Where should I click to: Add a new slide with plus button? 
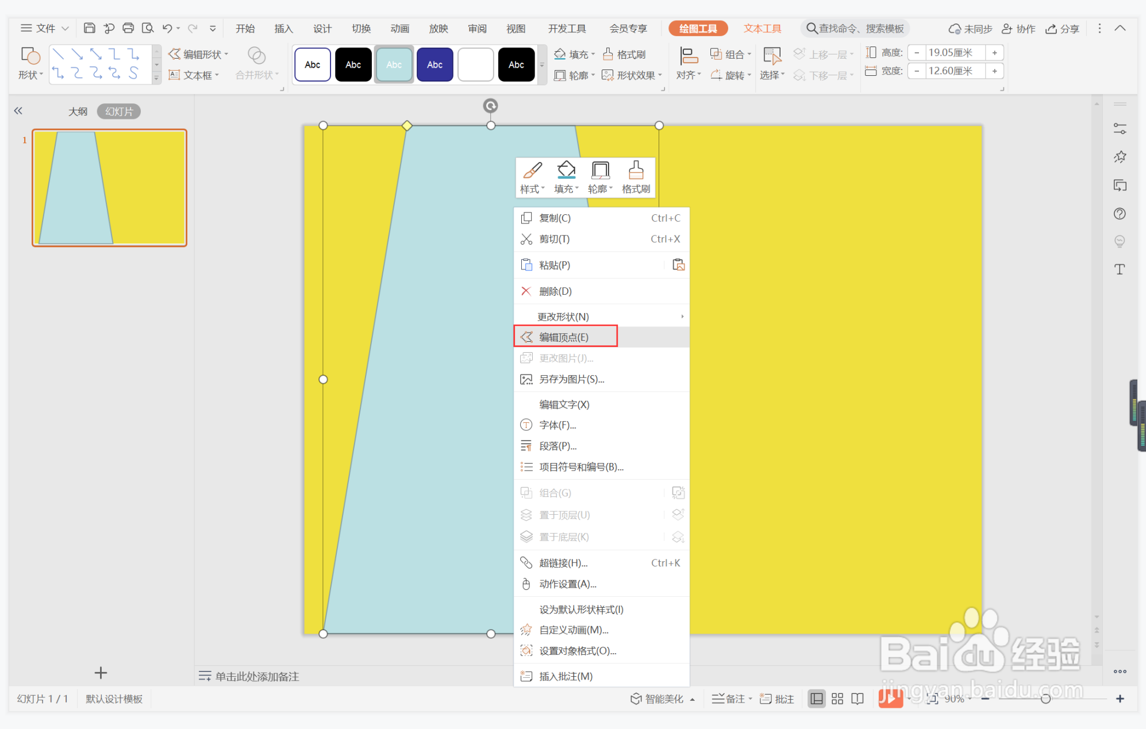(x=101, y=672)
